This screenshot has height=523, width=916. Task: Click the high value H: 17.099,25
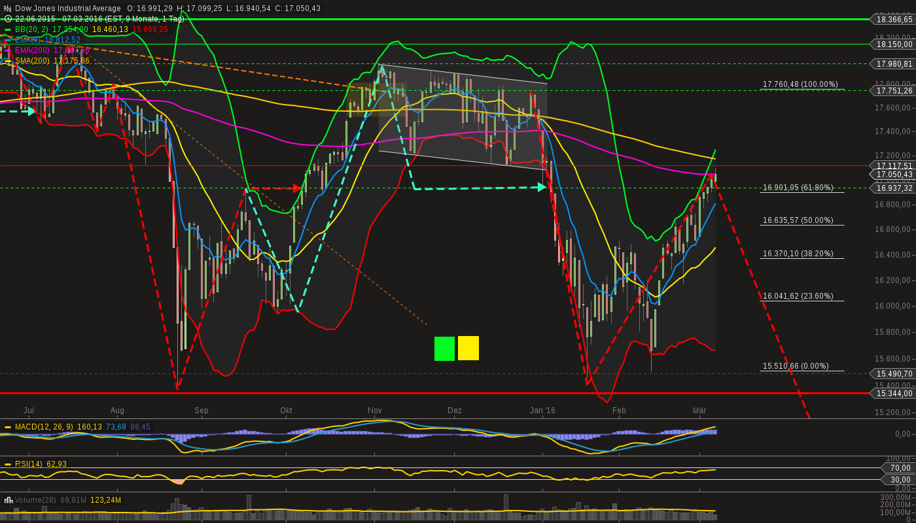coord(200,8)
